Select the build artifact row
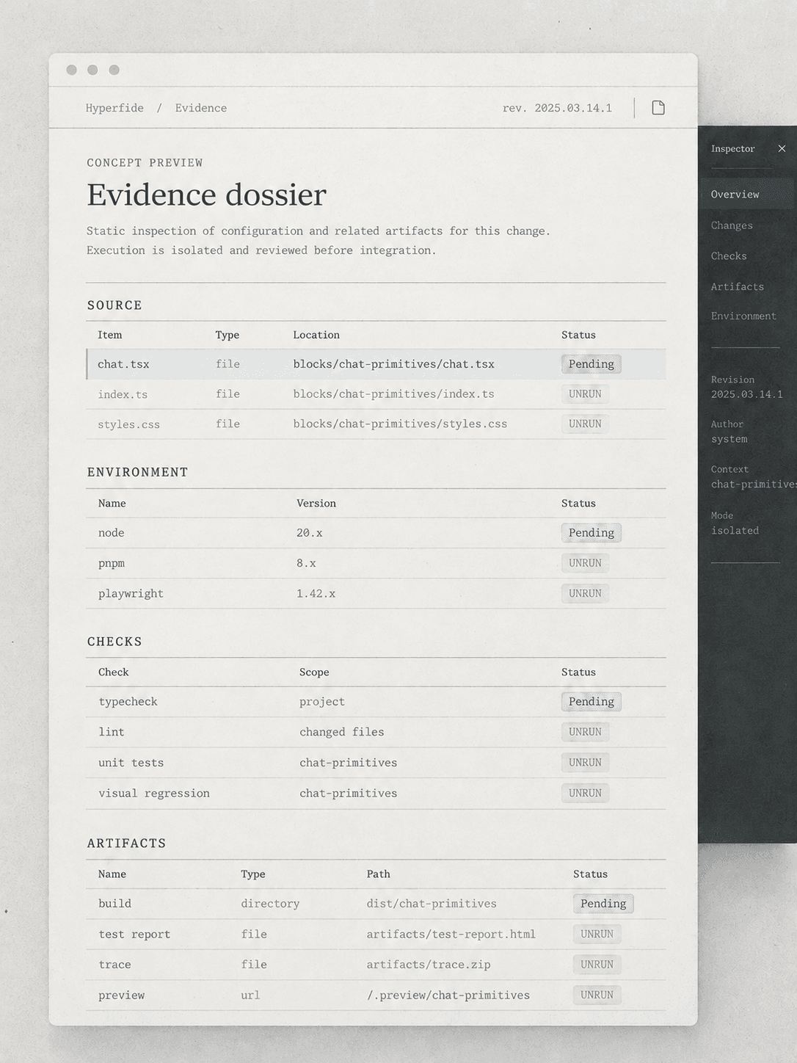 coord(376,904)
